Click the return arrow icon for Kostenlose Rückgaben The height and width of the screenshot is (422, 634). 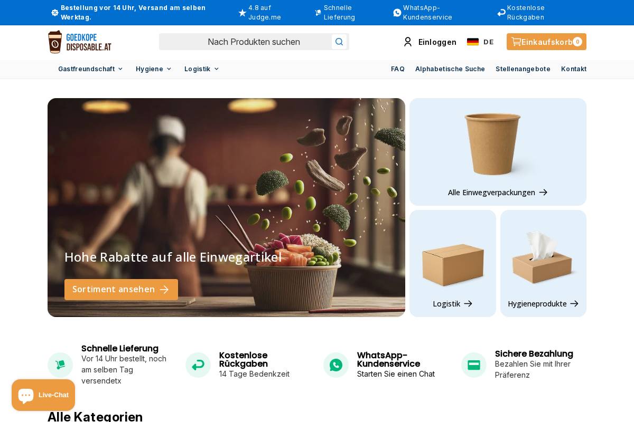(198, 365)
